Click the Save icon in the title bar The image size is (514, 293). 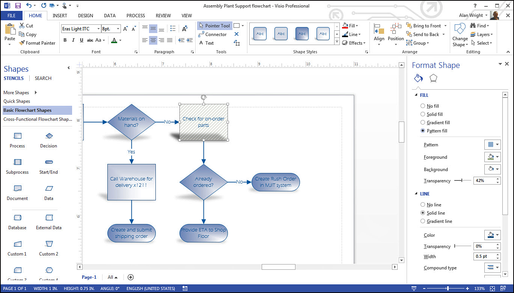pyautogui.click(x=17, y=6)
